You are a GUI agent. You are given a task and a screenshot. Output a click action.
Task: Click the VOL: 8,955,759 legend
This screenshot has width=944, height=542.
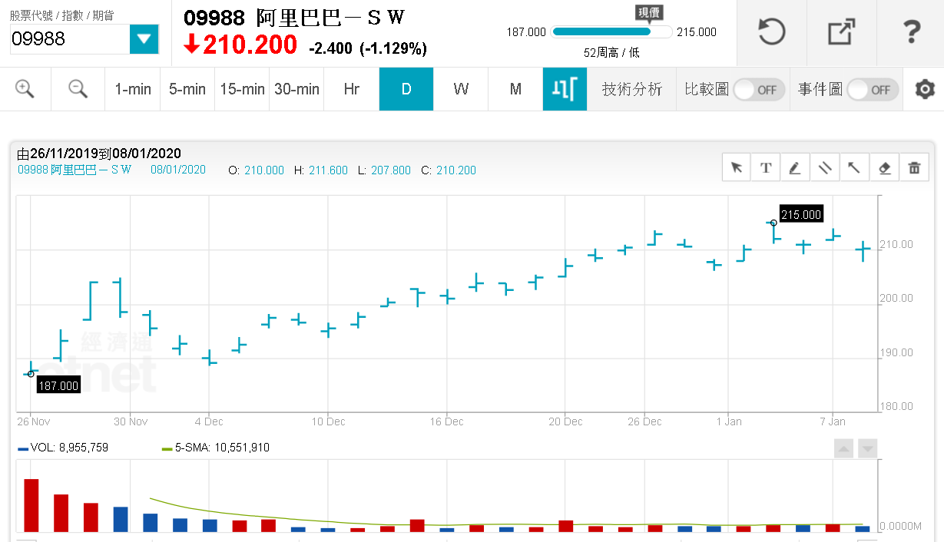[63, 448]
